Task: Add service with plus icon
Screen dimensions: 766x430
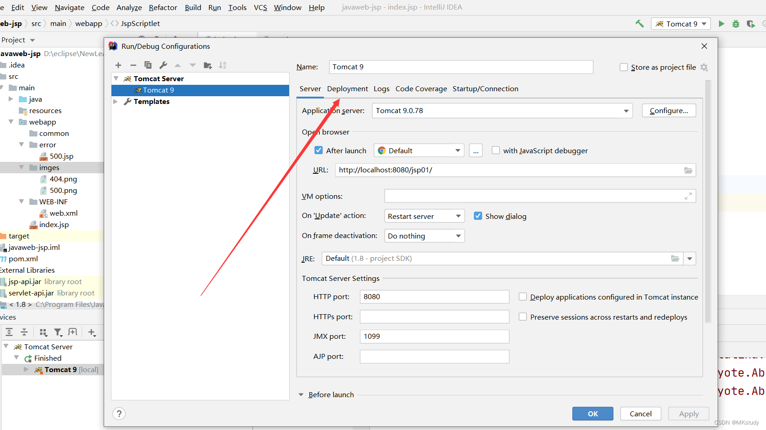Action: point(91,332)
